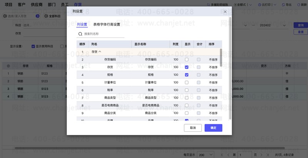Check 显示 box for 存货编码 row

[187, 60]
